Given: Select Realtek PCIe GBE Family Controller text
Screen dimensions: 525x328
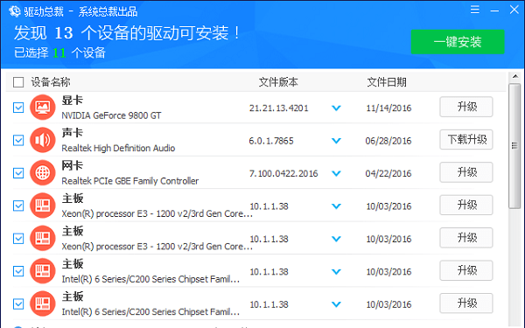Looking at the screenshot, I should 129,181.
